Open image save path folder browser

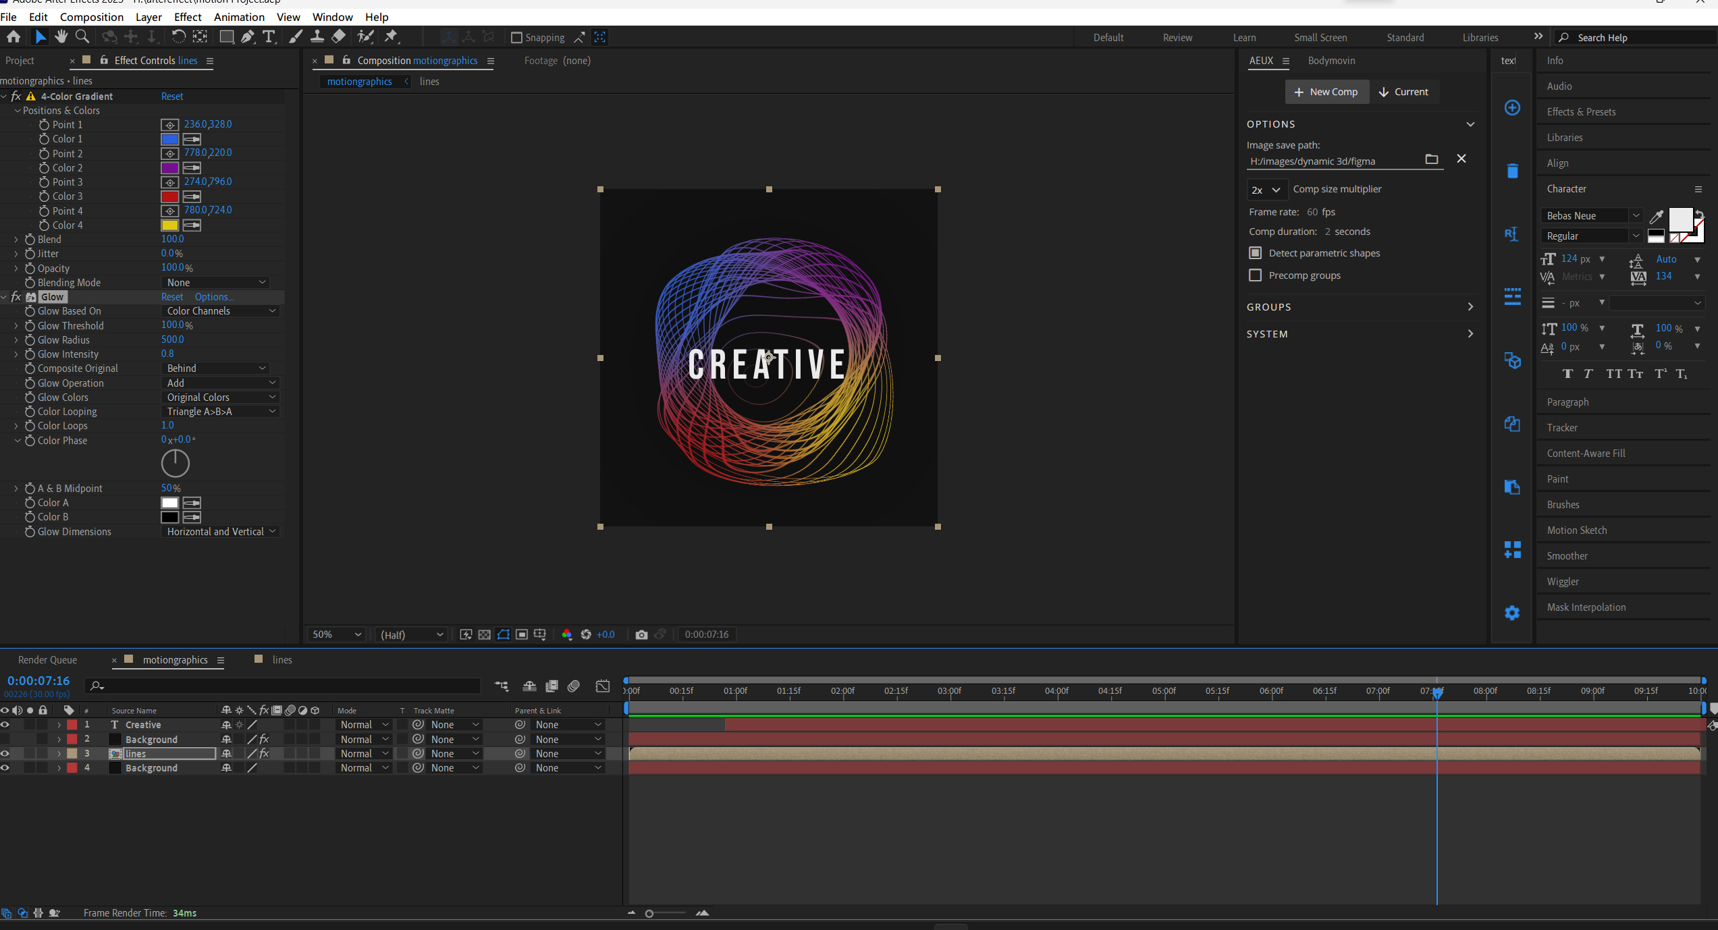tap(1431, 159)
